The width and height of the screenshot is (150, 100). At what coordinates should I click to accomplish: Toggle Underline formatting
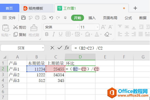(60, 34)
